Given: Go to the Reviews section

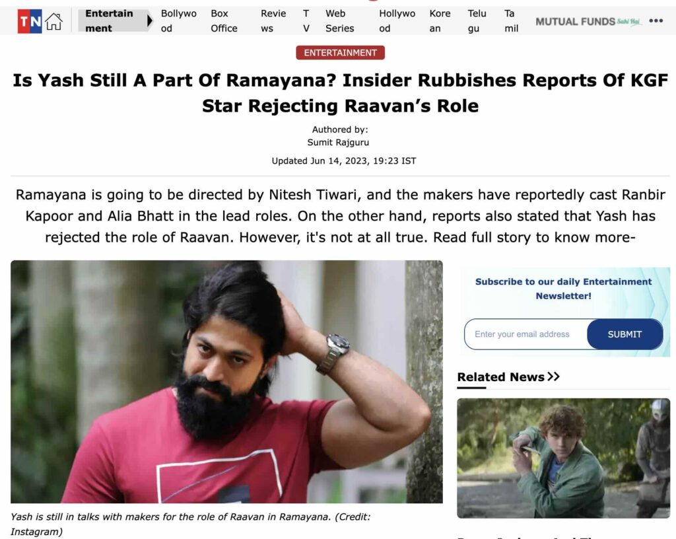Looking at the screenshot, I should [x=273, y=20].
